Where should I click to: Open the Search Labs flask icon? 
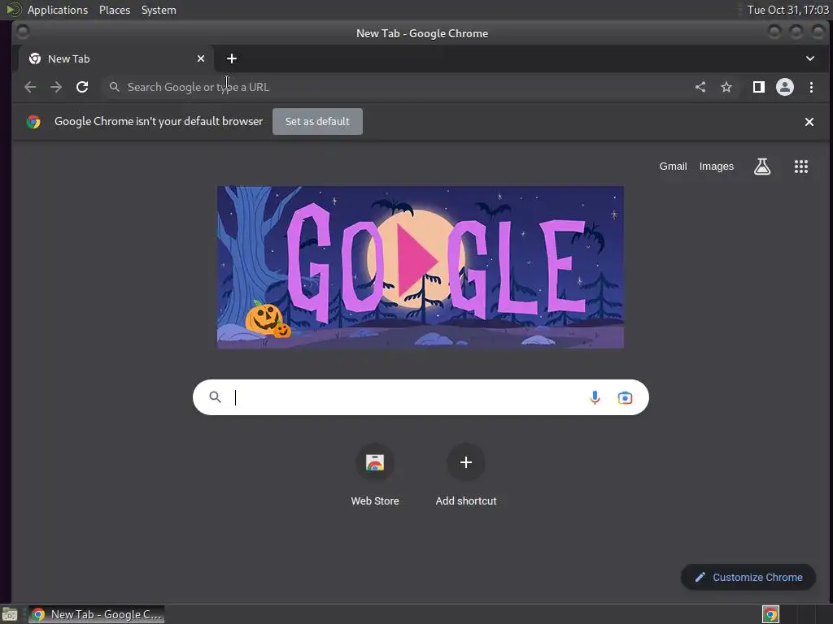pos(762,167)
